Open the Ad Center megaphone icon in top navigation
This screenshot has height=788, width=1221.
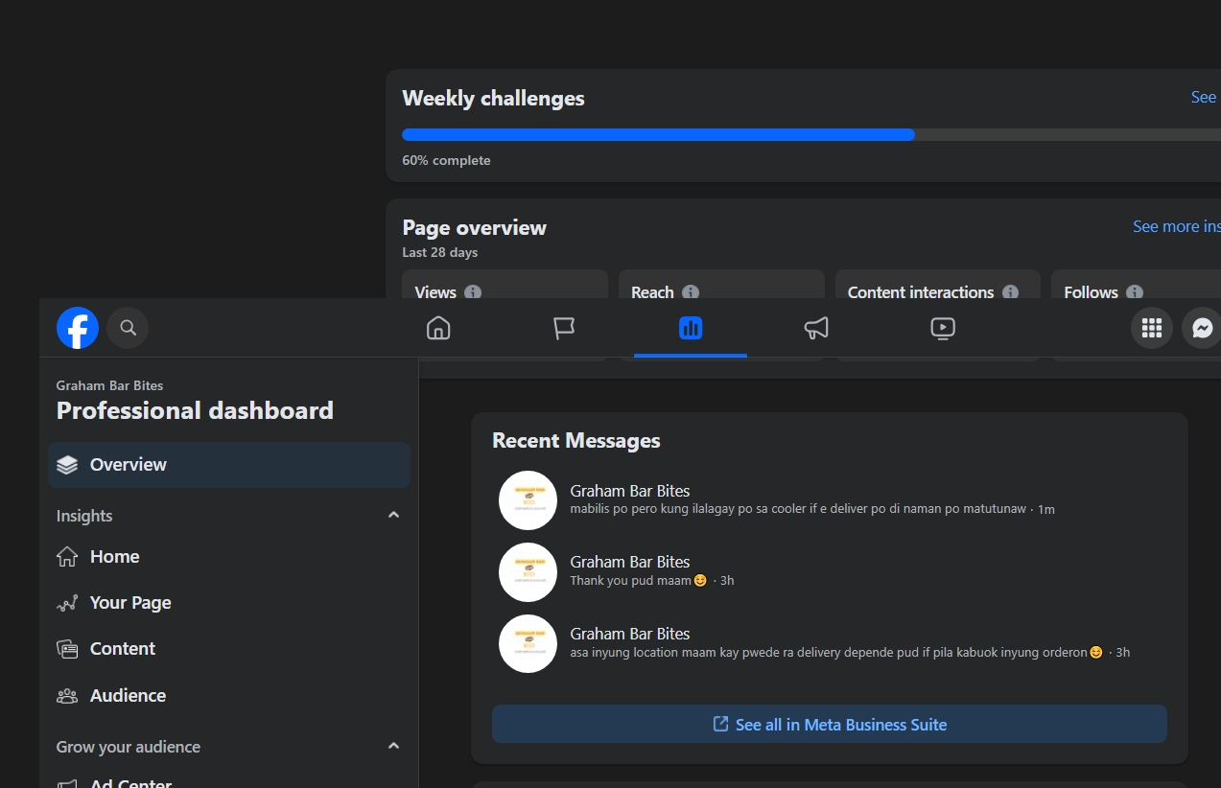(x=816, y=328)
